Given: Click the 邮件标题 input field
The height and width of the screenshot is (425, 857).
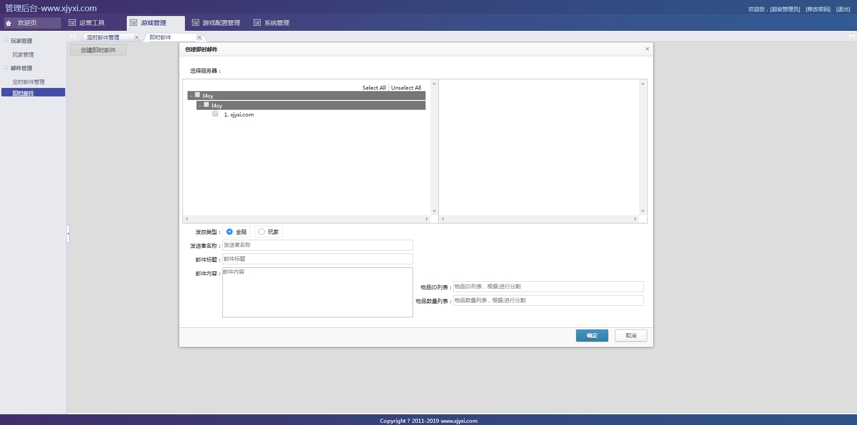Looking at the screenshot, I should (318, 259).
